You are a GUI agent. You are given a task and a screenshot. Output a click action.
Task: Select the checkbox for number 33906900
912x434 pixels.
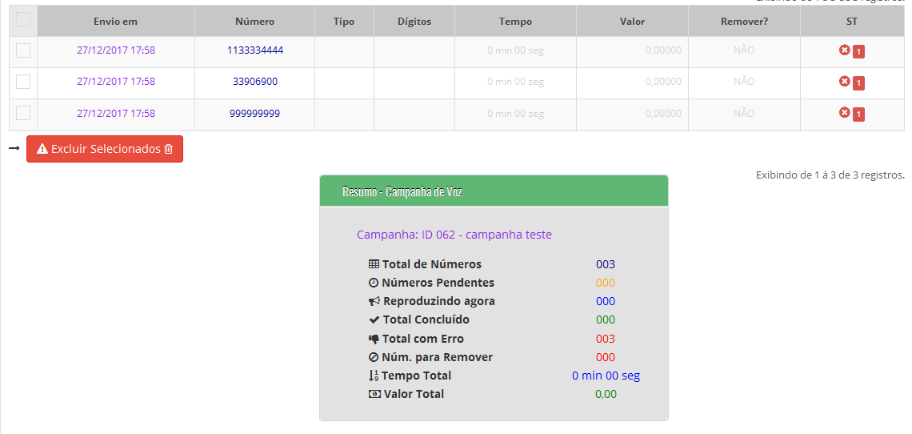[23, 82]
